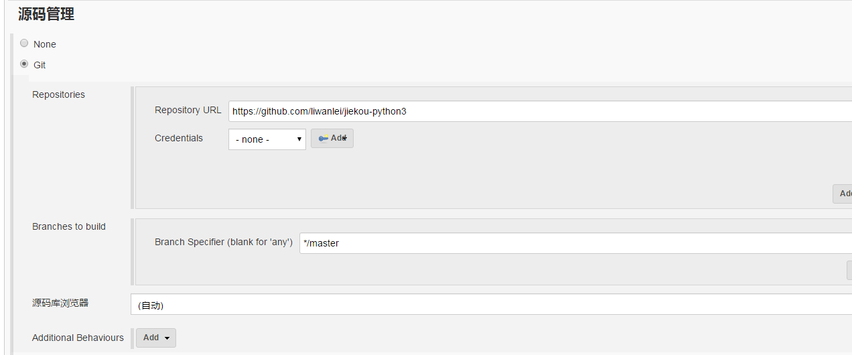Click the Repository URL text field
Viewport: 852px width, 355px height.
pyautogui.click(x=540, y=111)
